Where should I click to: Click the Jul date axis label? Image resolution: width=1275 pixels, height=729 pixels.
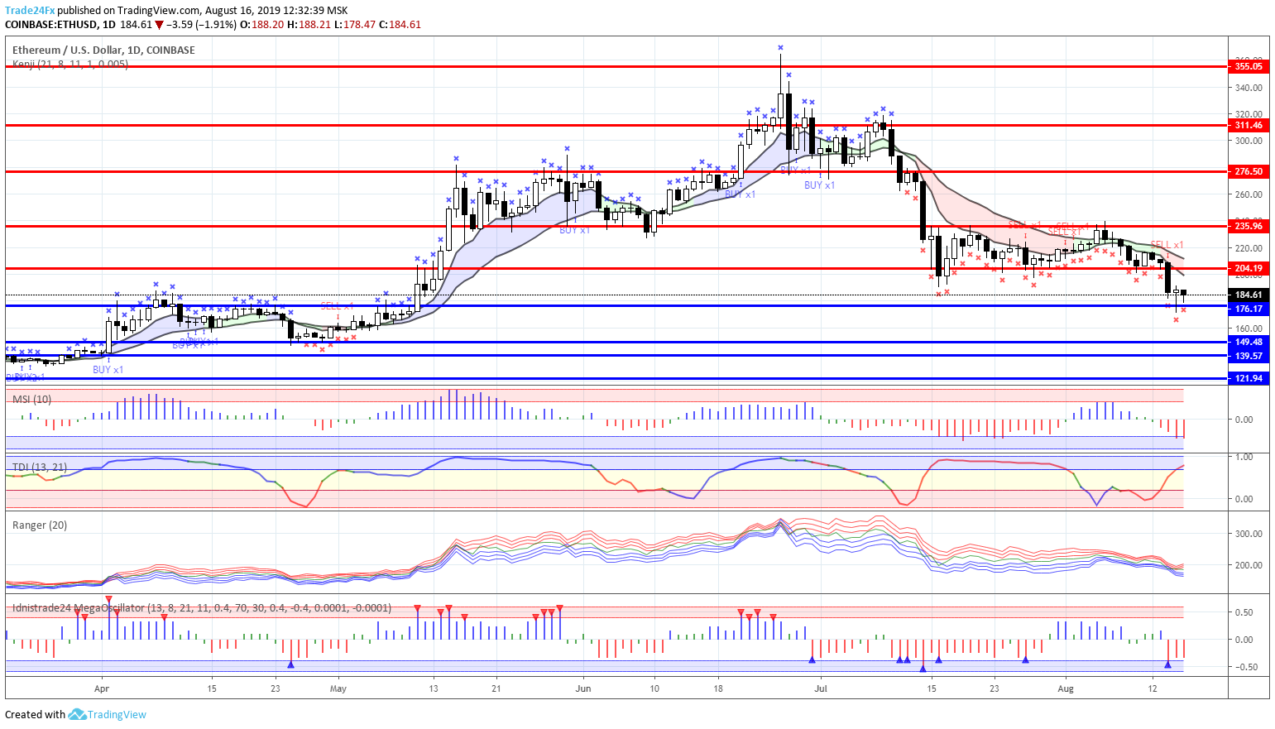point(821,688)
